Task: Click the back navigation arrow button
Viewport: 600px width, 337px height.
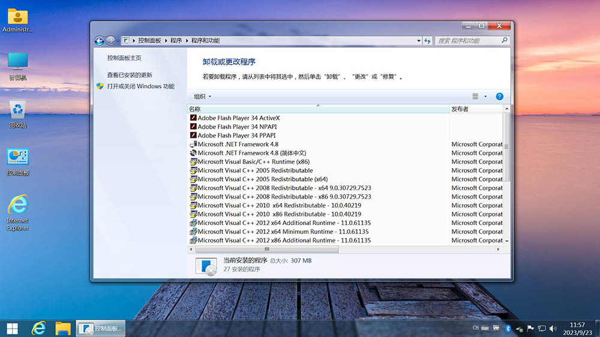Action: point(100,41)
